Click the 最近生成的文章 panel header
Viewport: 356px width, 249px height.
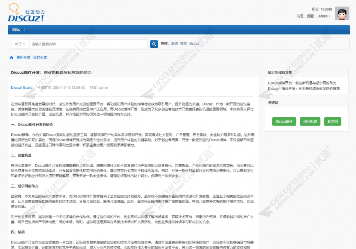tap(306, 73)
